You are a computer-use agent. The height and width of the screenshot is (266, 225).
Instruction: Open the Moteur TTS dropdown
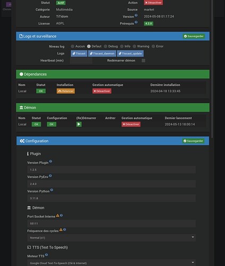pyautogui.click(x=112, y=263)
